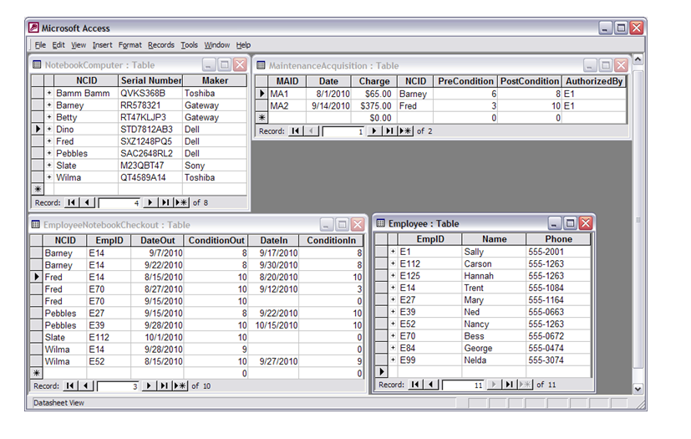Go to last record in EmployeeNotebookCheckout table
This screenshot has width=691, height=439.
pyautogui.click(x=164, y=385)
